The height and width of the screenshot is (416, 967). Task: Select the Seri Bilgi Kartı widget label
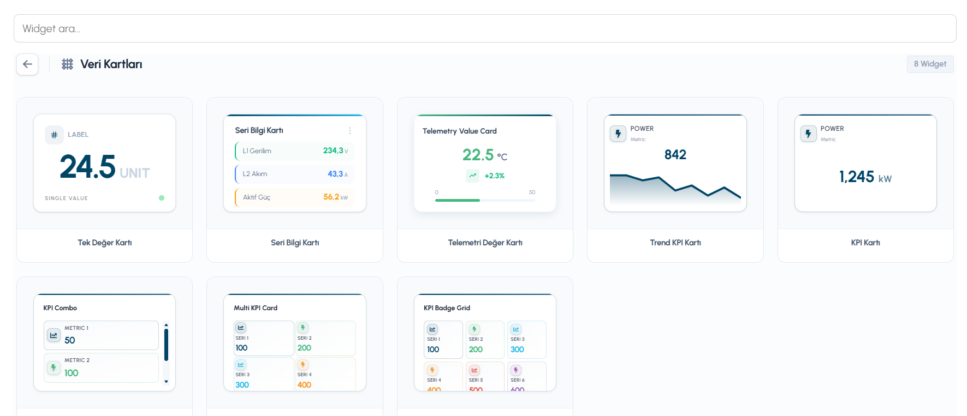pyautogui.click(x=295, y=243)
